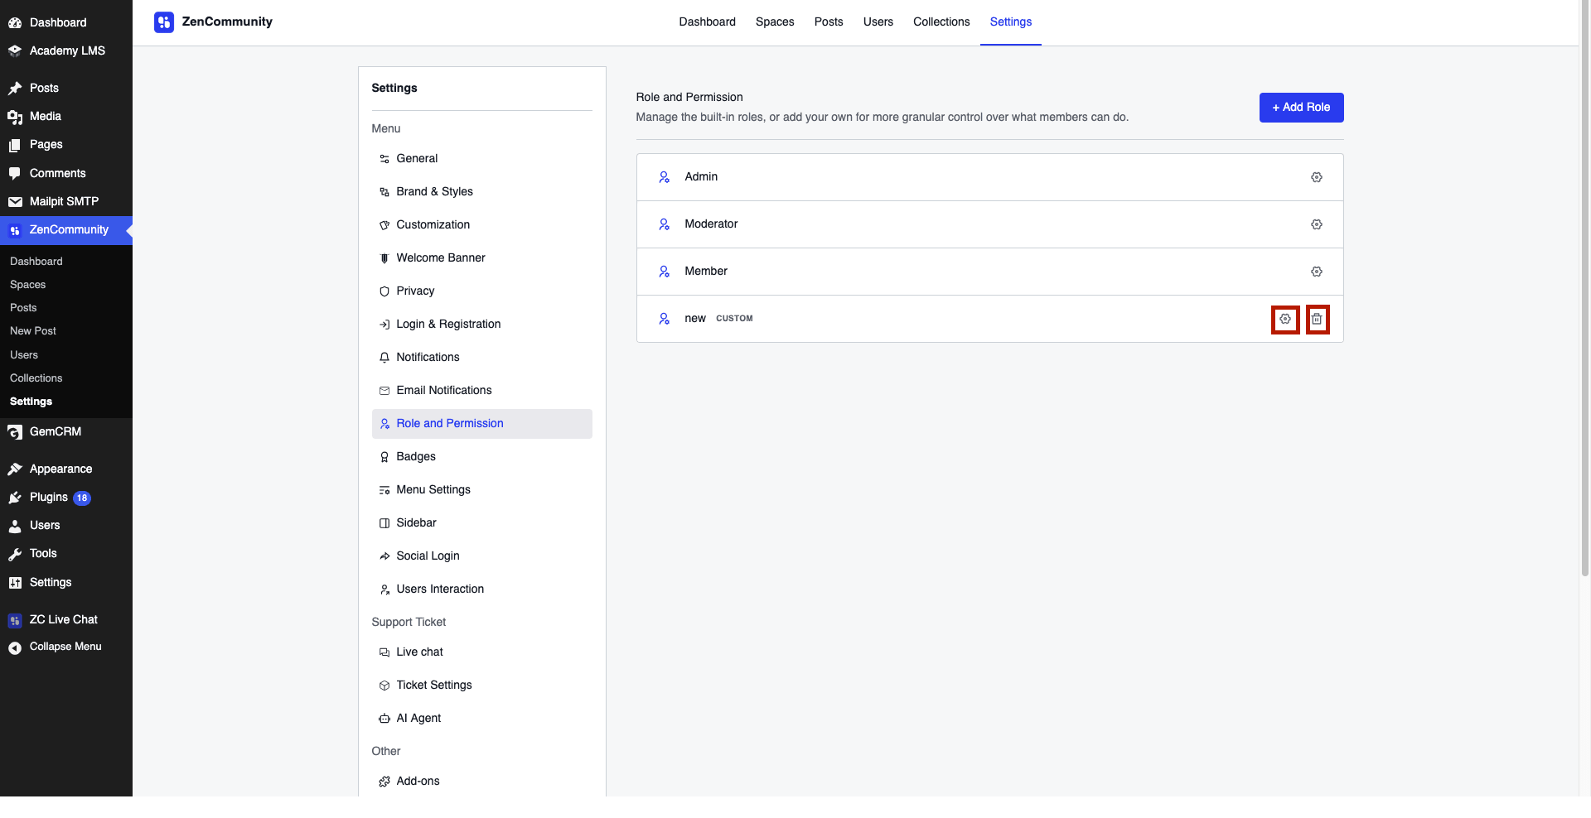Open Appearance in WordPress admin sidebar
1591x818 pixels.
pos(66,469)
